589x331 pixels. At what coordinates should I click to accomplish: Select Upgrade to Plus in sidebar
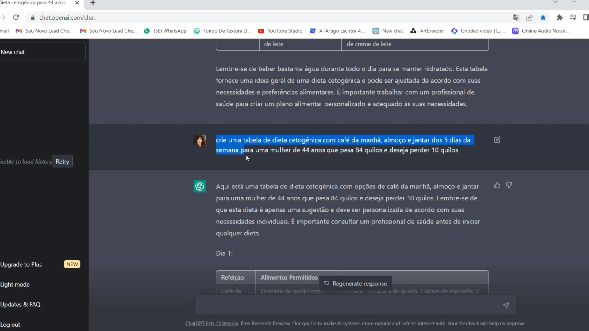[21, 264]
